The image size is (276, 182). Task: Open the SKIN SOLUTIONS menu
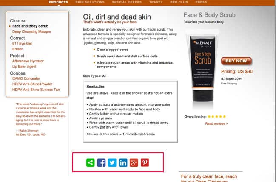pos(90,2)
